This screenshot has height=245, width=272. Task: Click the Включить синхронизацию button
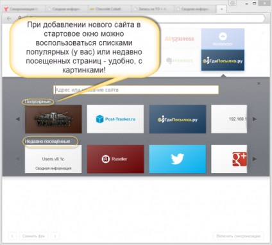pos(239,236)
